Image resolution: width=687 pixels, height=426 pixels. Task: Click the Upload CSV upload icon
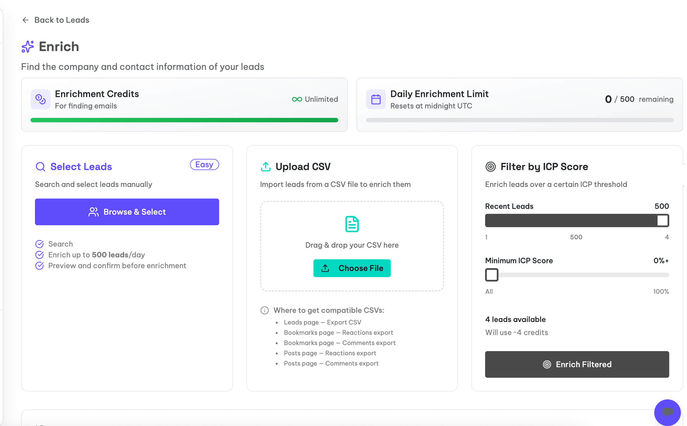point(266,167)
